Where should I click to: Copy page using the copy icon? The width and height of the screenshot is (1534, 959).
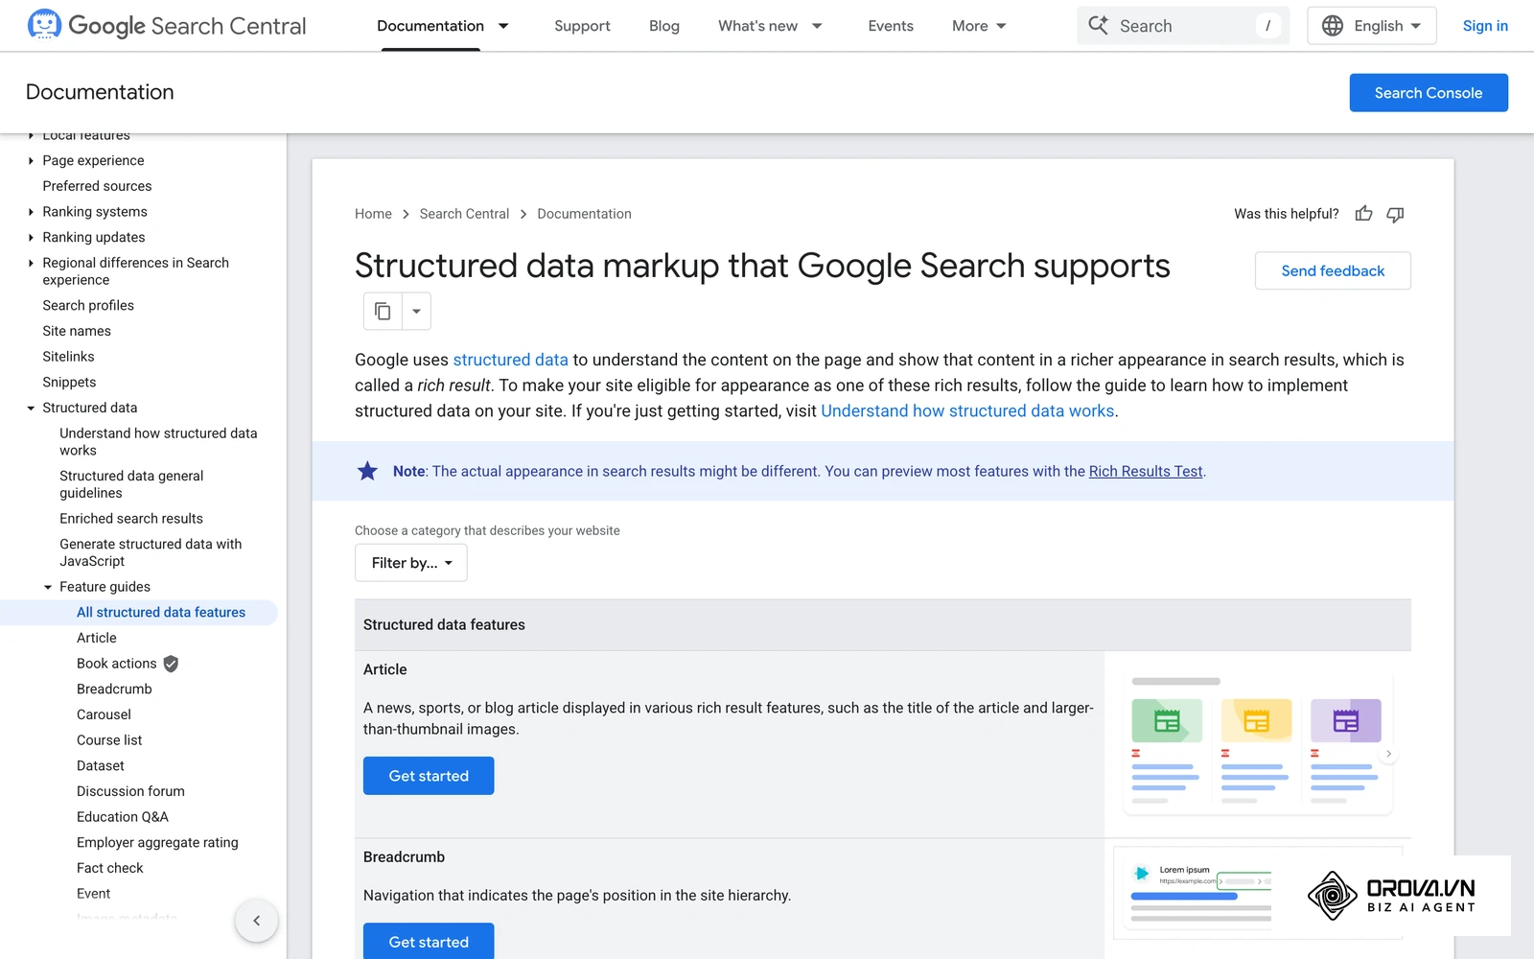[383, 311]
